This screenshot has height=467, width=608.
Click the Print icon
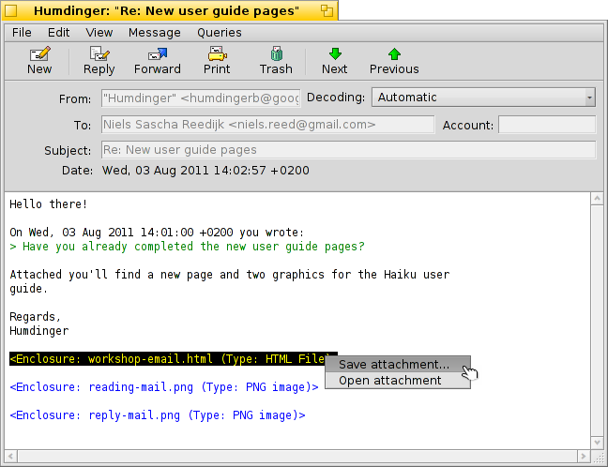tap(217, 54)
